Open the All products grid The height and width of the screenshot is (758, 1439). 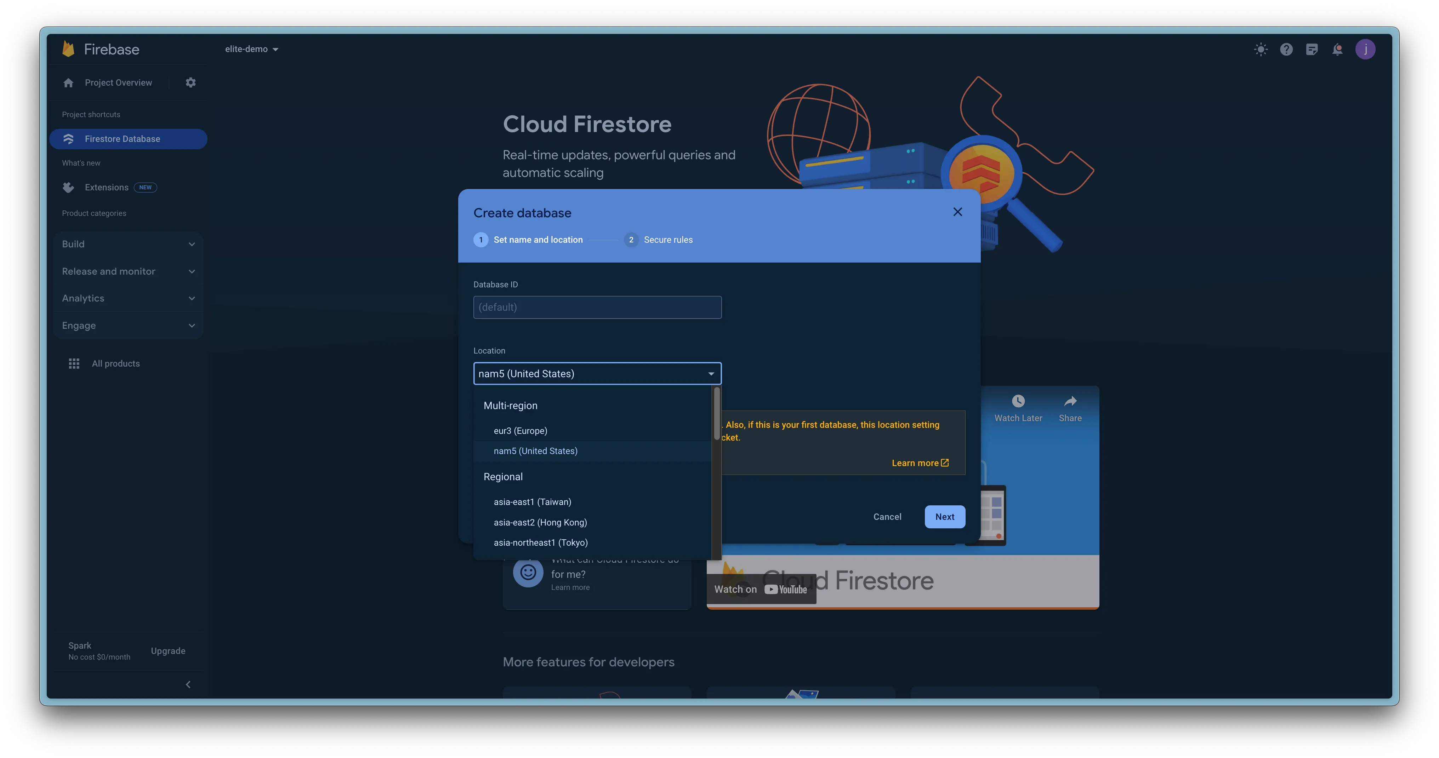pos(116,363)
